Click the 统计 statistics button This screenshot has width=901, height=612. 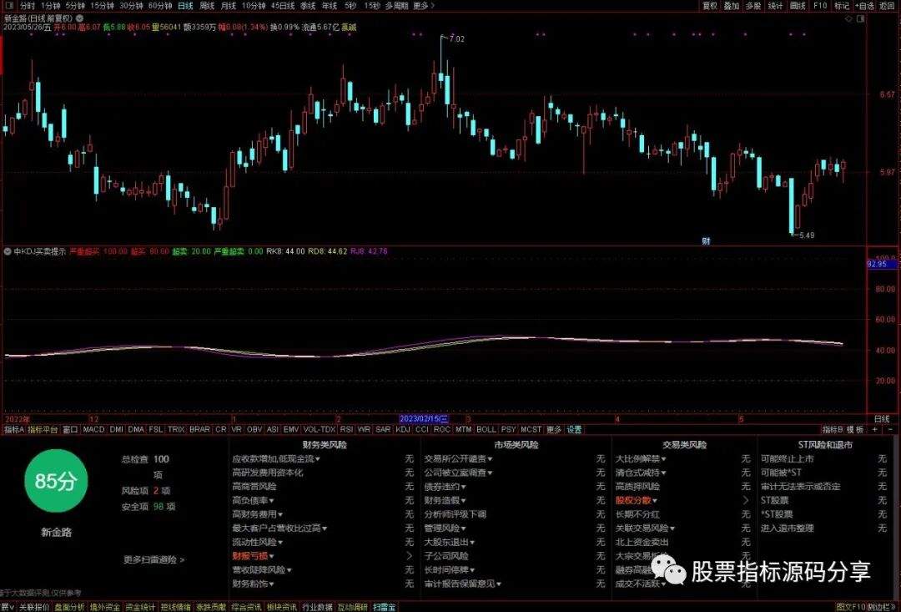[x=775, y=6]
